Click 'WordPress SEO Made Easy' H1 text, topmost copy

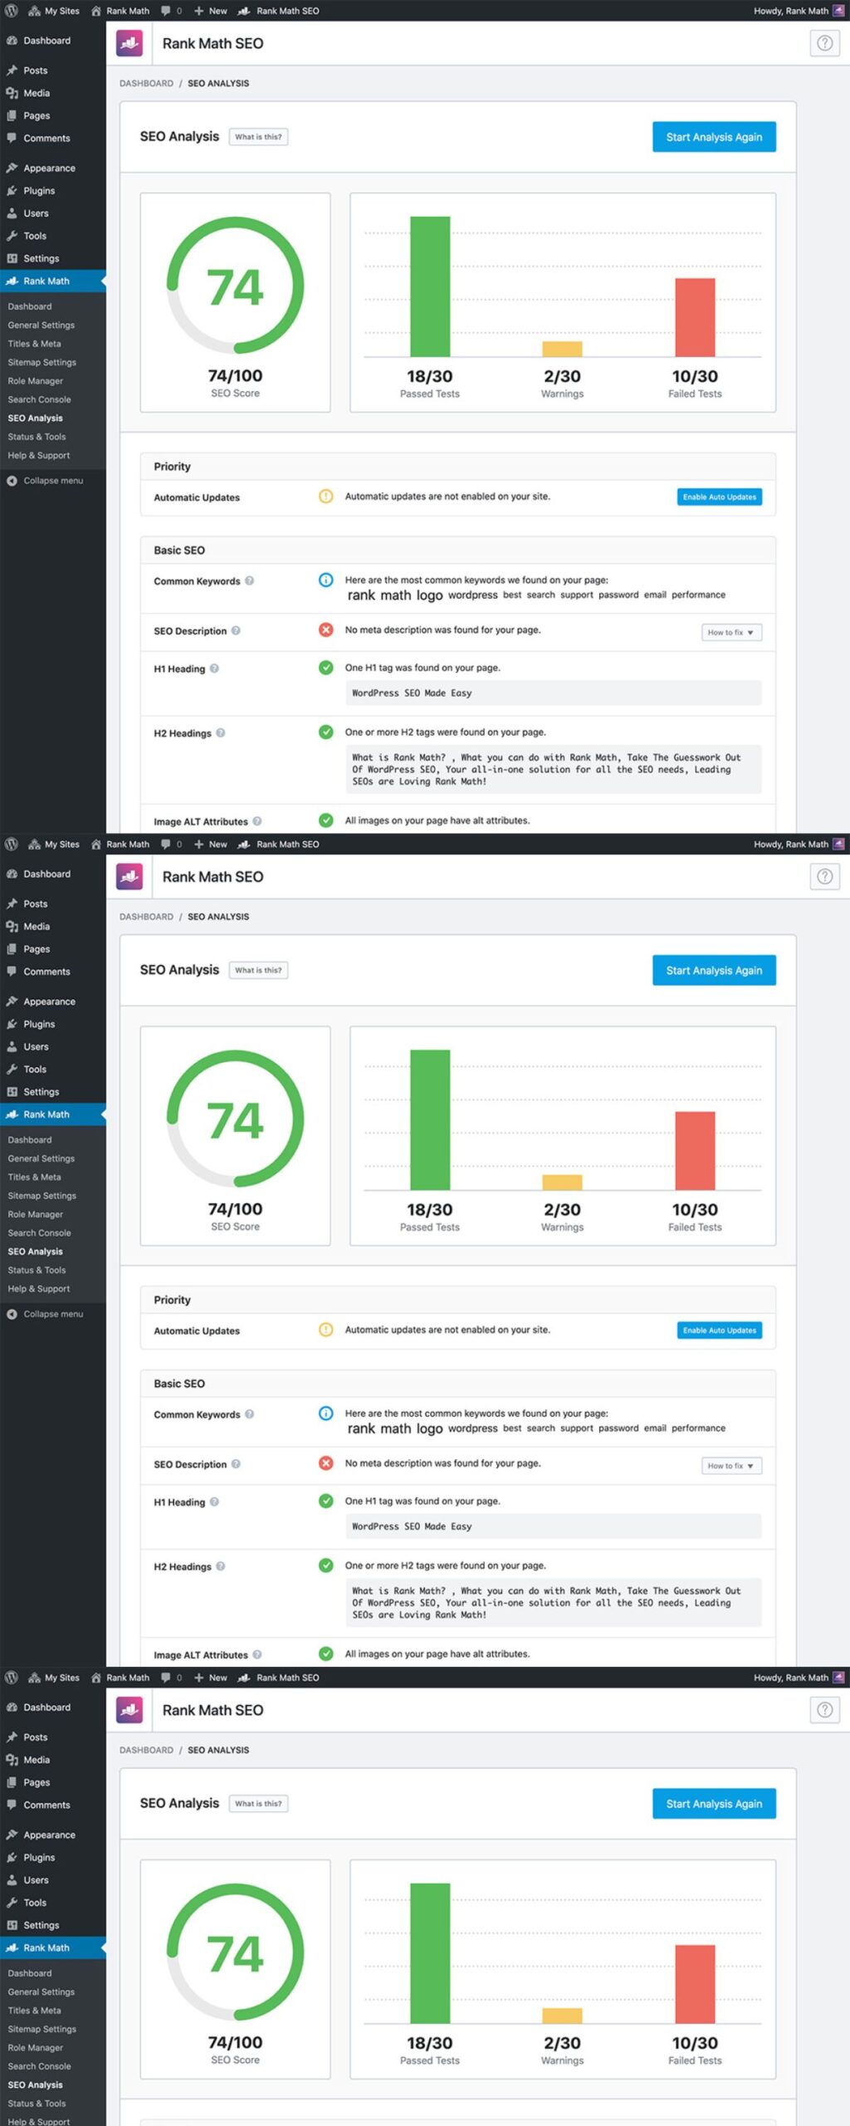412,693
